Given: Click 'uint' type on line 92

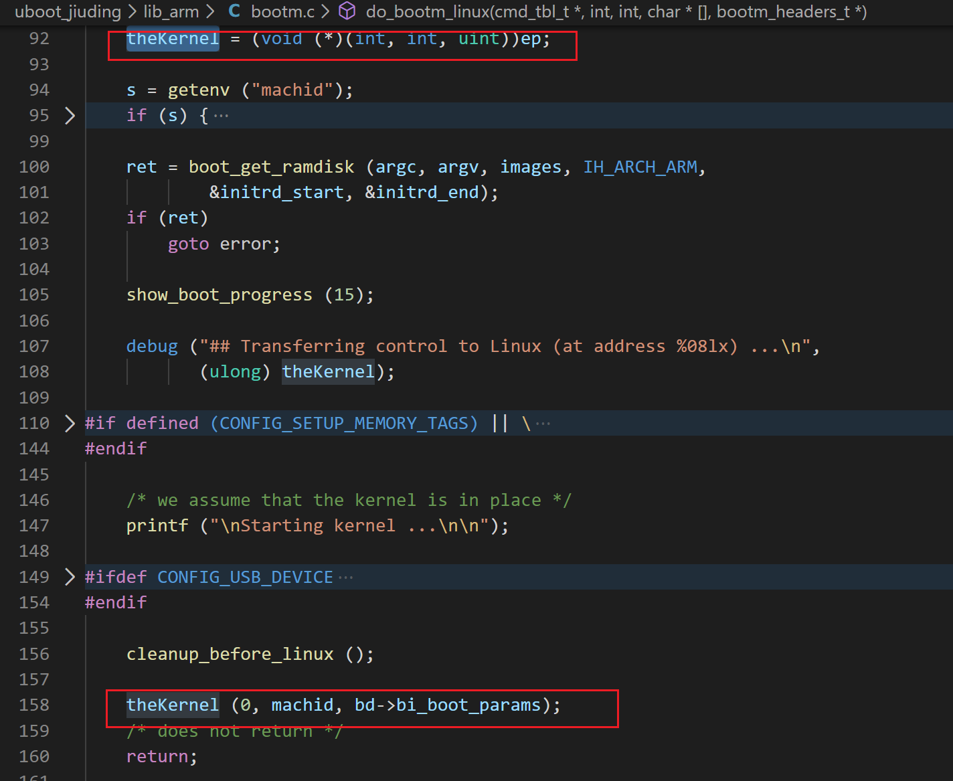Looking at the screenshot, I should click(479, 39).
